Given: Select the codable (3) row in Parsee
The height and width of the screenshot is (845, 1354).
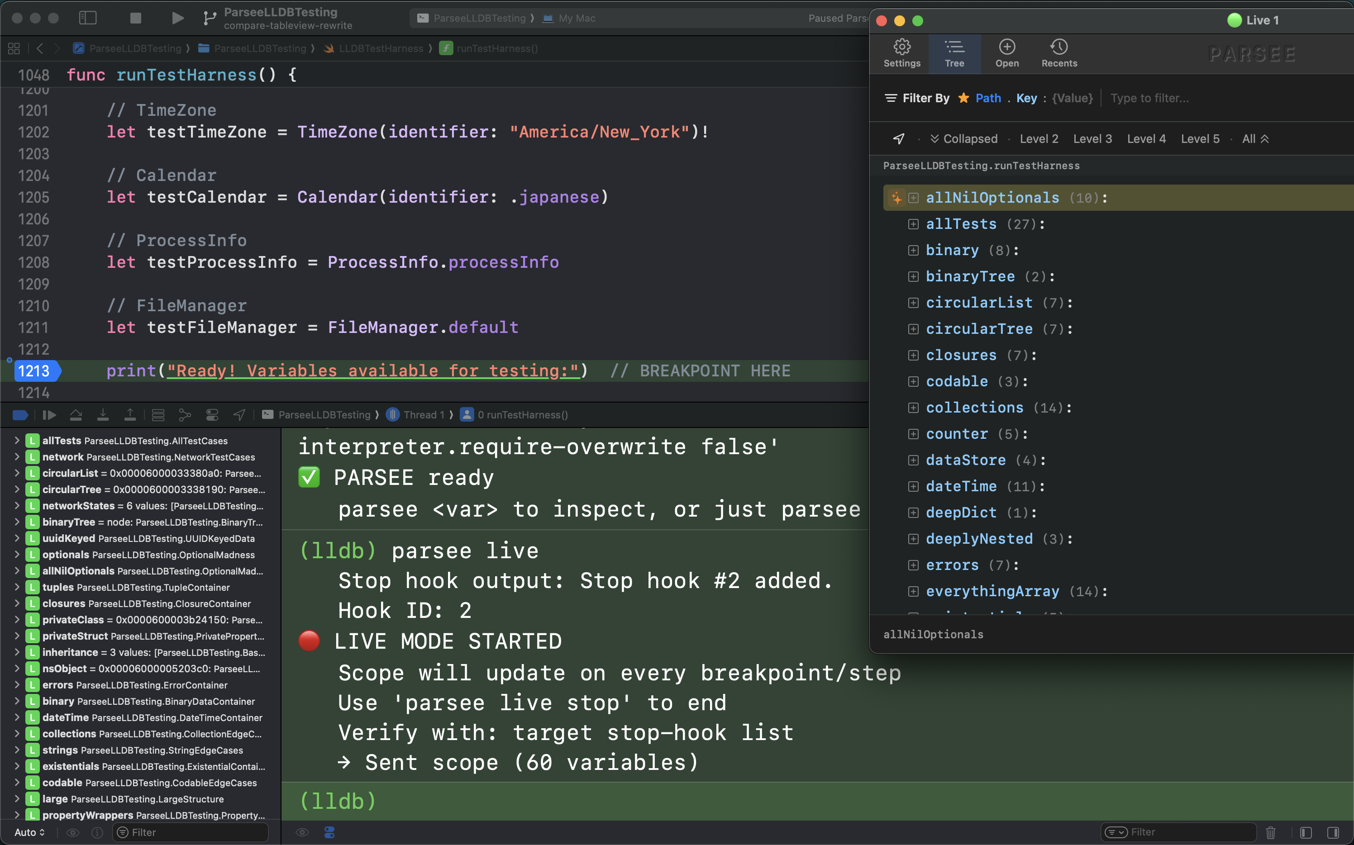Looking at the screenshot, I should point(1118,382).
